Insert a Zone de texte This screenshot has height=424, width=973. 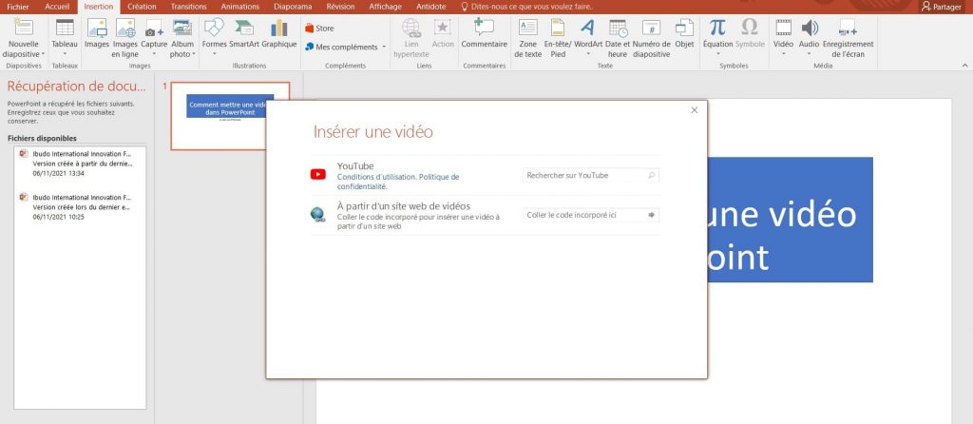528,28
